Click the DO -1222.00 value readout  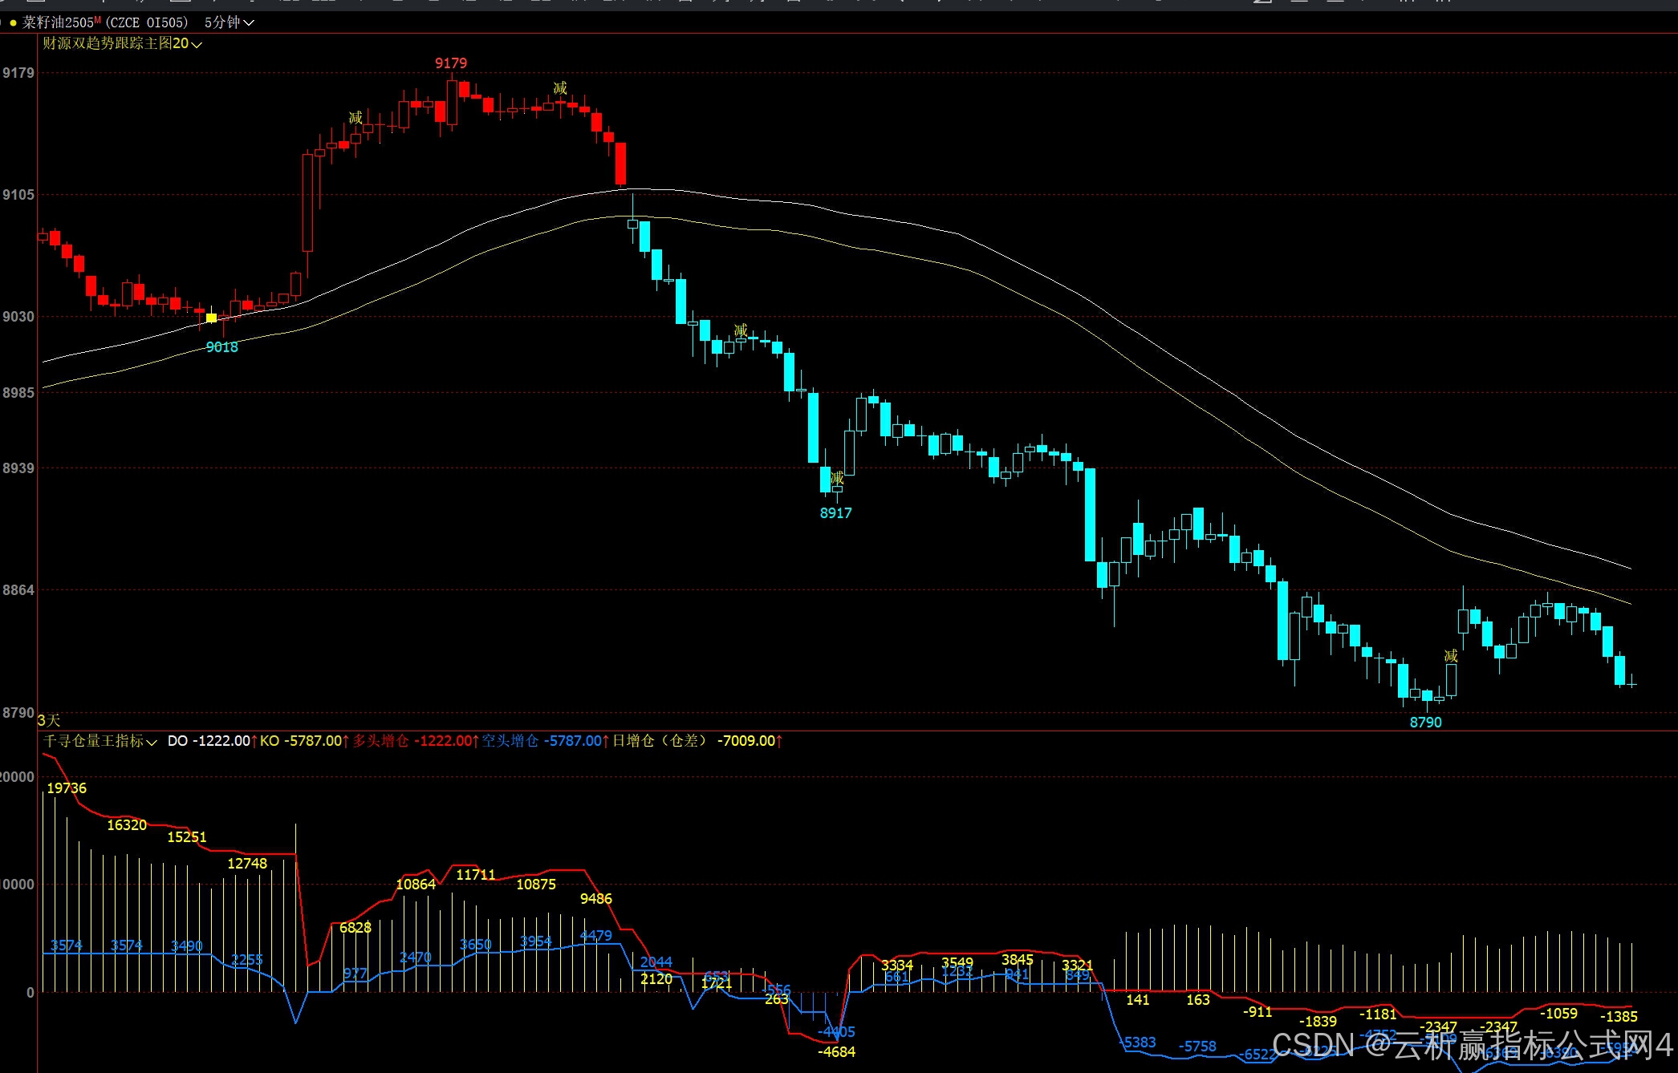pos(209,741)
